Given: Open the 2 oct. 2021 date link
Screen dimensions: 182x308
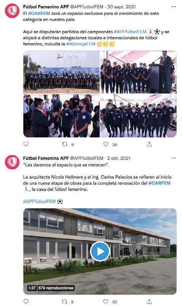Looking at the screenshot, I should [119, 158].
